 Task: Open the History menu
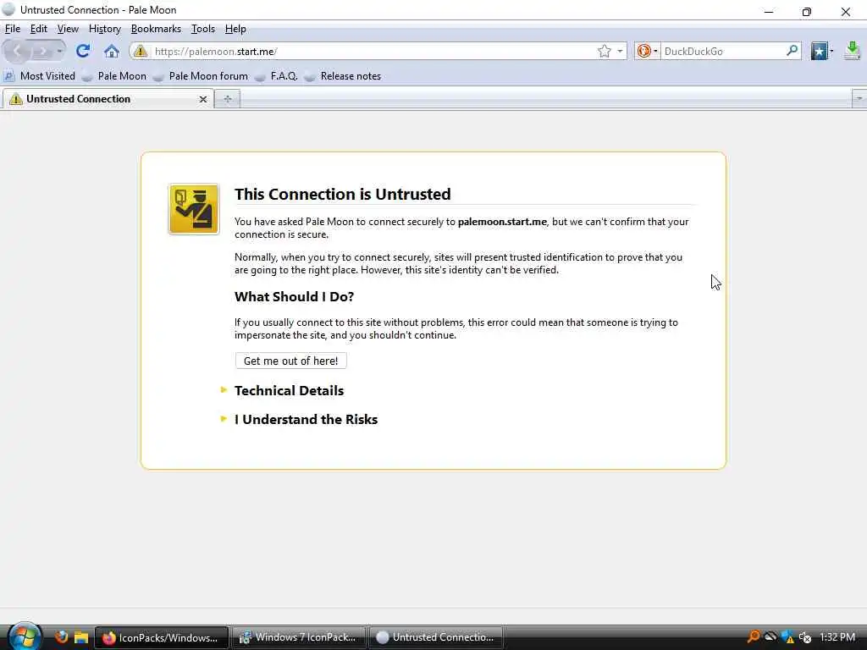(105, 29)
